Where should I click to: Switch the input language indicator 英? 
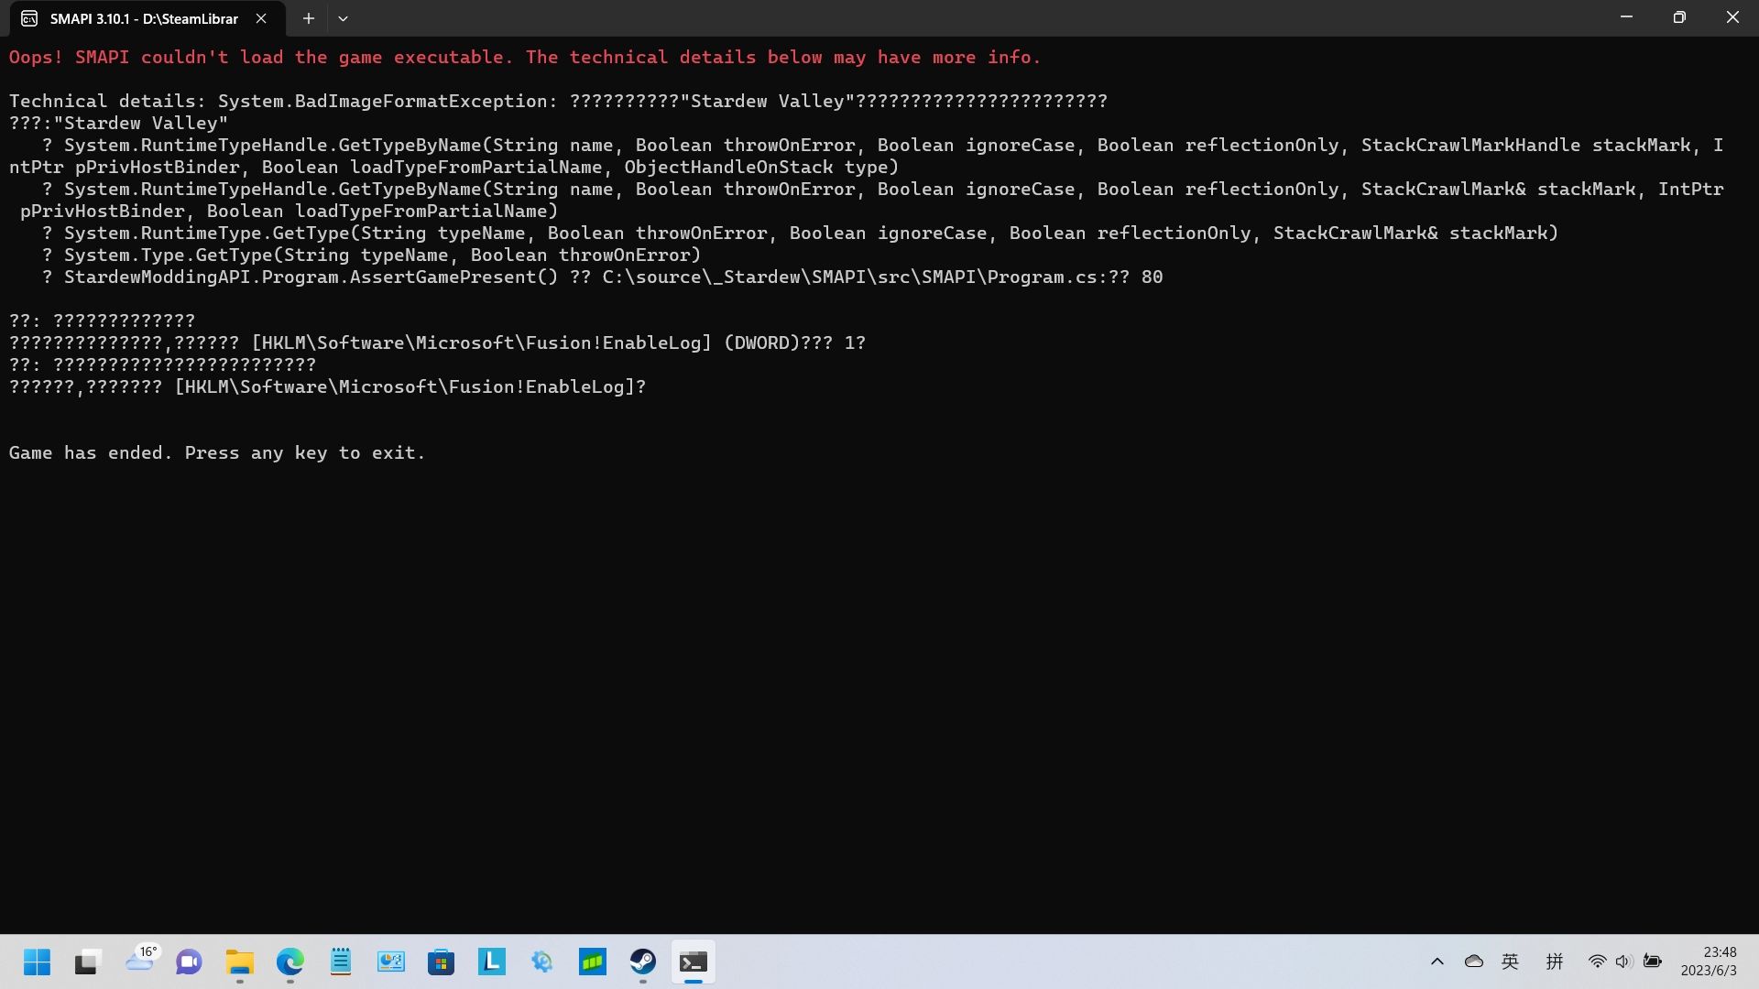[1511, 962]
